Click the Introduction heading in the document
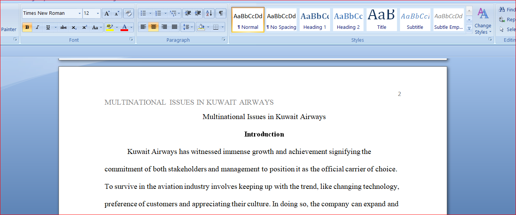516x215 pixels. [x=264, y=134]
